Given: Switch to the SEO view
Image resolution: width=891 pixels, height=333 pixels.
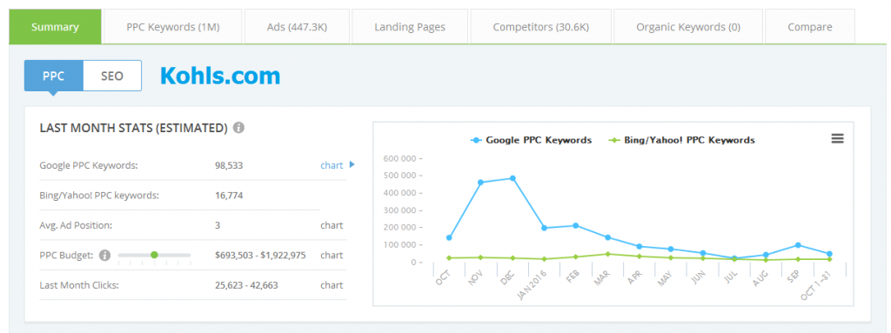Looking at the screenshot, I should click(x=112, y=76).
